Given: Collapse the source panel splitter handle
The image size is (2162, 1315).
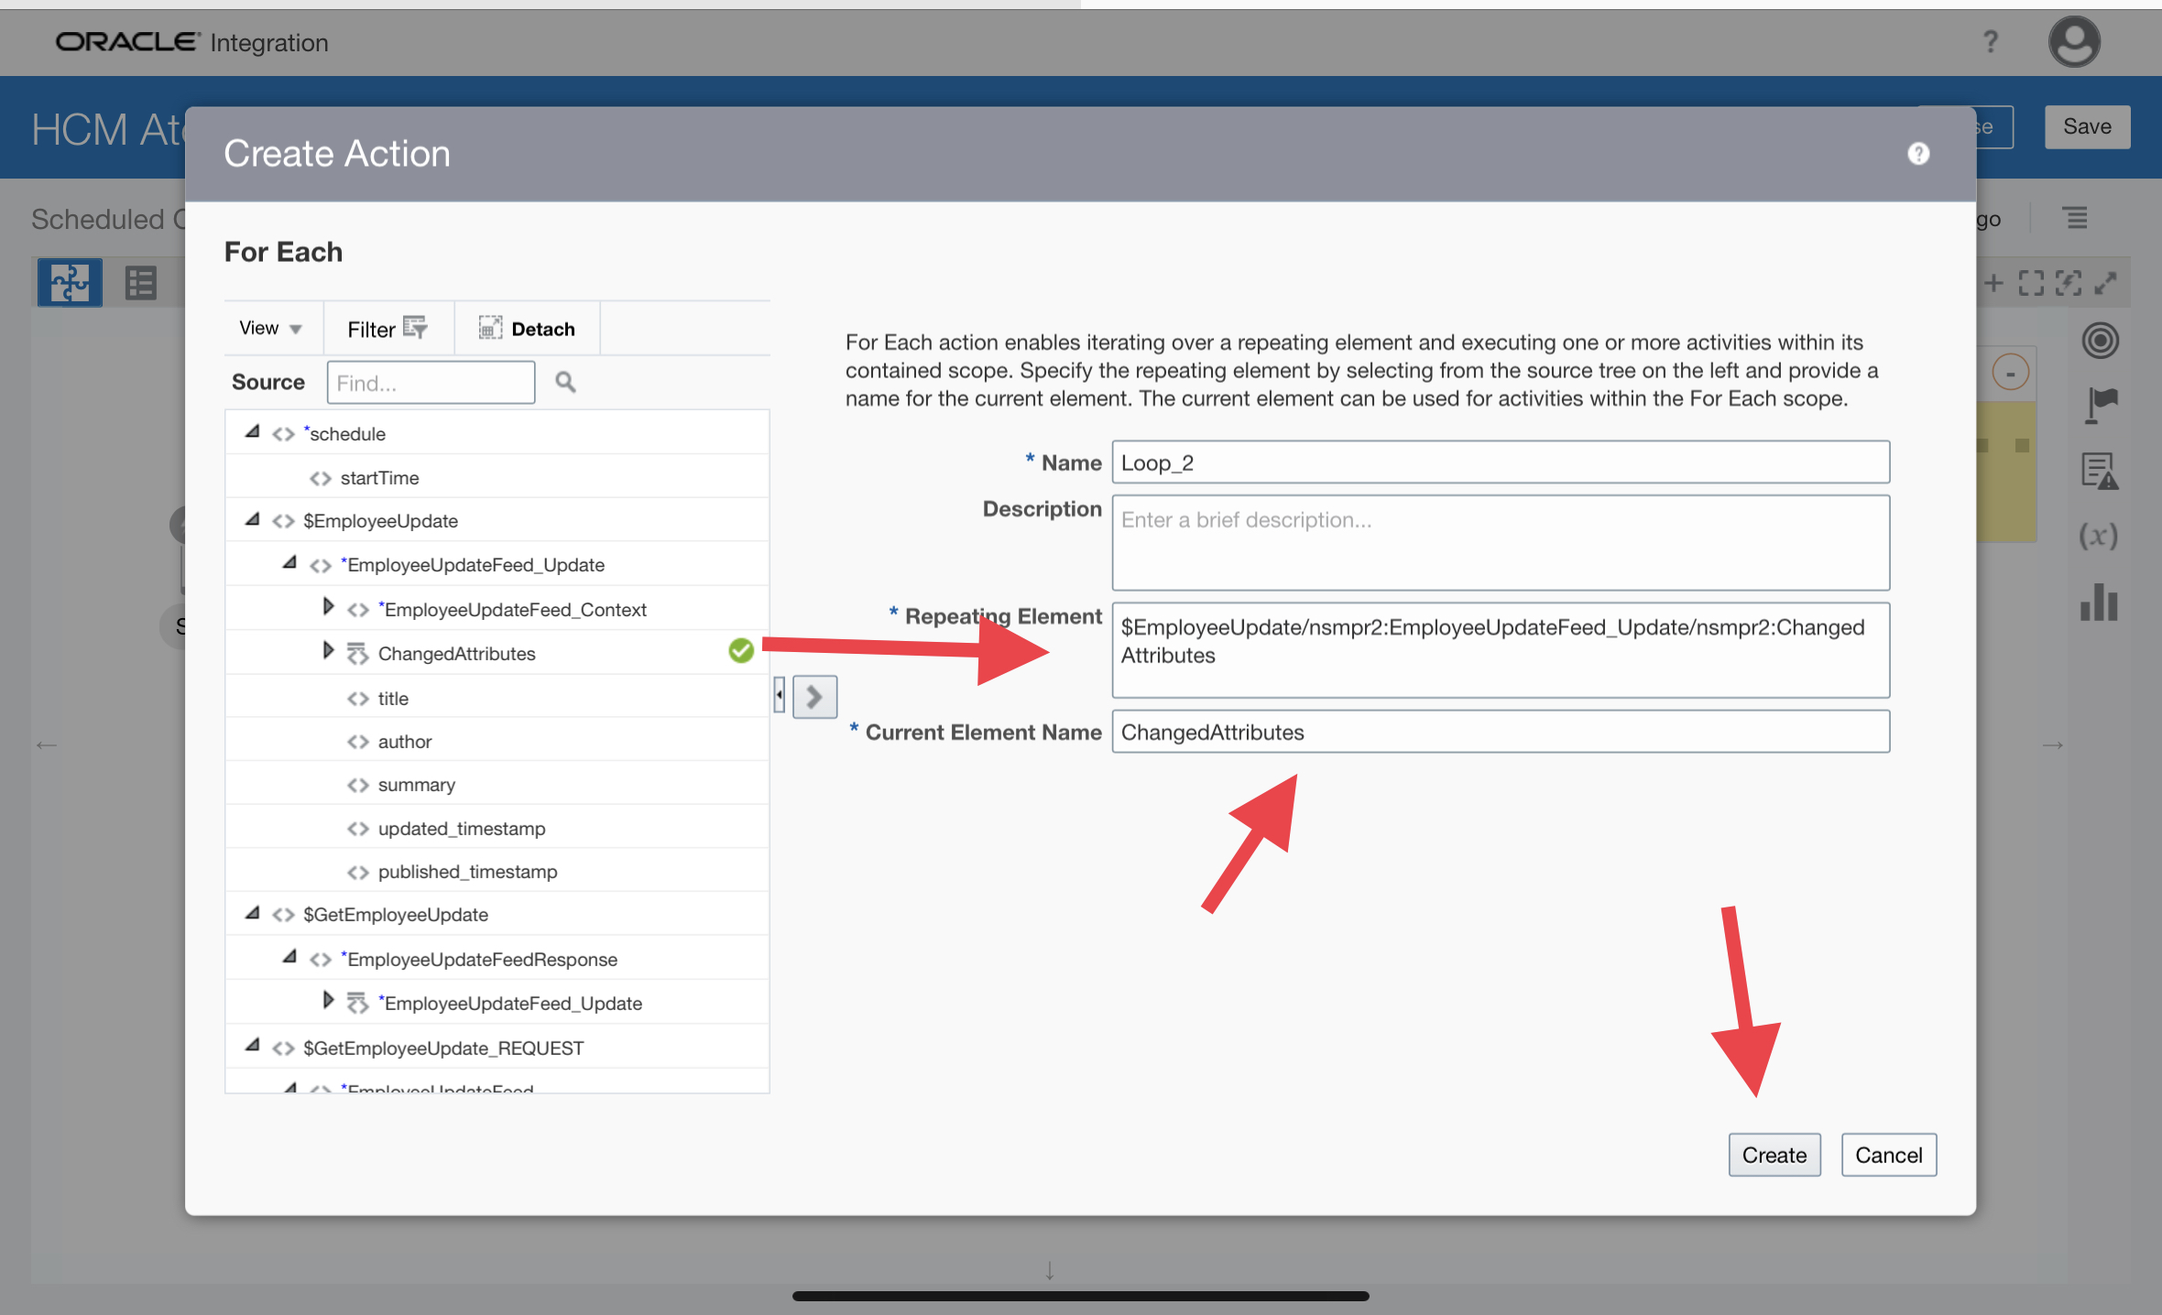Looking at the screenshot, I should (779, 695).
